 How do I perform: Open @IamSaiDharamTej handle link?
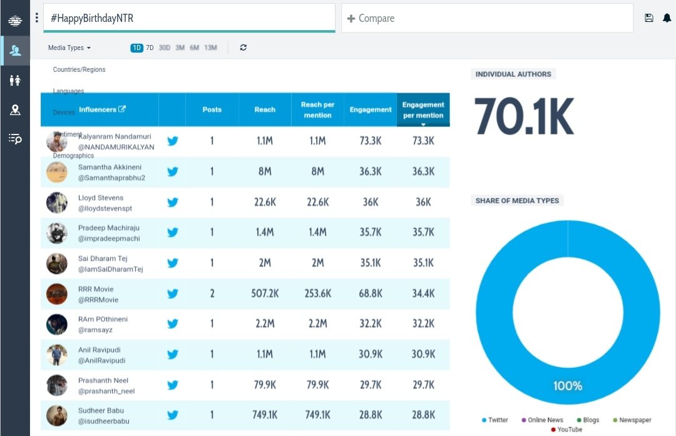(x=110, y=269)
